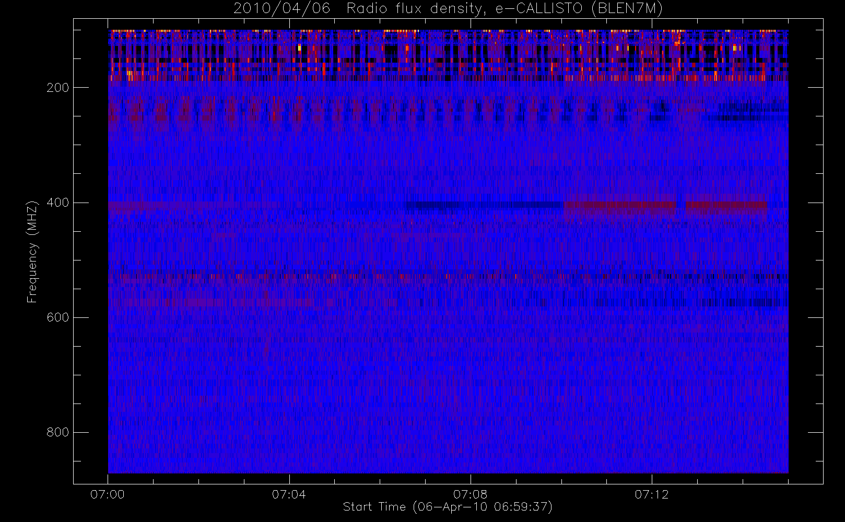Click the 07:04 time tick label
Screen dimensions: 845x522
tap(289, 494)
